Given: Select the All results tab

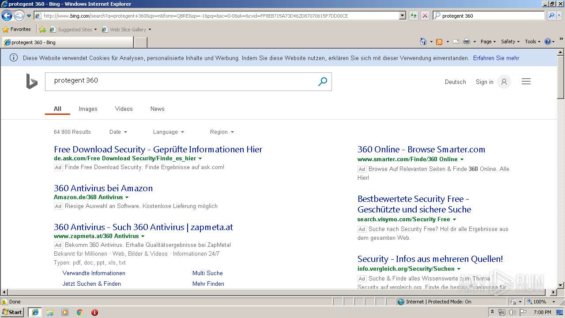Looking at the screenshot, I should (x=57, y=109).
